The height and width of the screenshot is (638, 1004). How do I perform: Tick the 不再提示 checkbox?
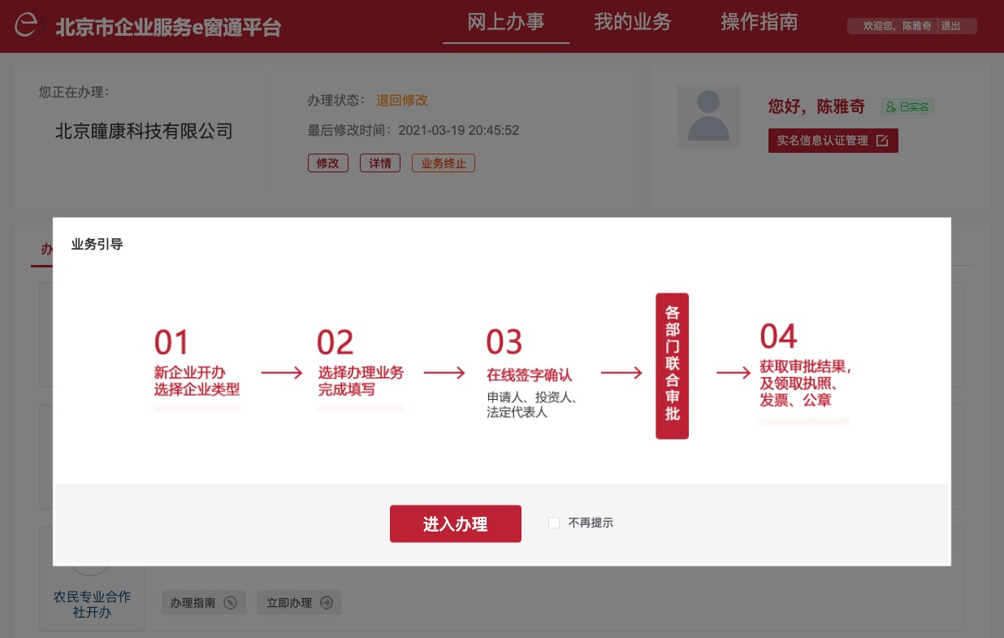[554, 523]
